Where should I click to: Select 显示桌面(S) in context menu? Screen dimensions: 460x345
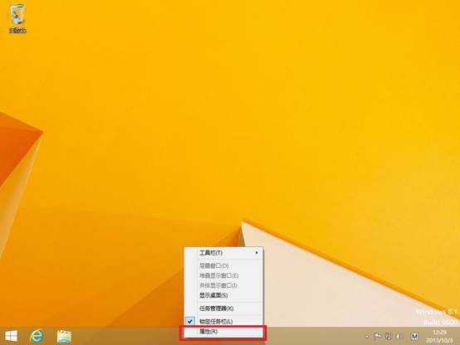tap(223, 295)
